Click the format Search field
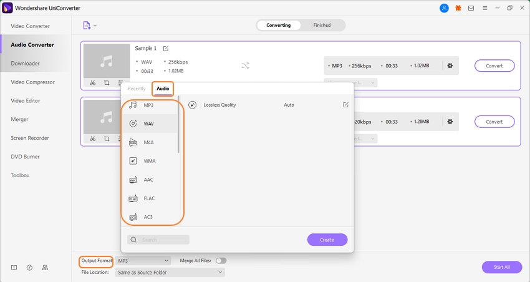530x282 pixels. point(158,240)
